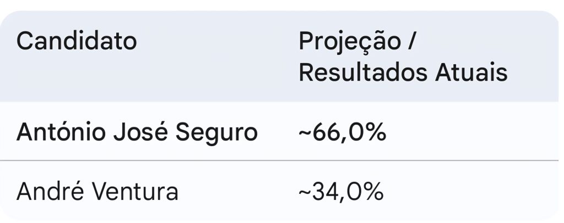This screenshot has width=564, height=223.
Task: Click the percent sign after 34,0
Action: pyautogui.click(x=375, y=192)
